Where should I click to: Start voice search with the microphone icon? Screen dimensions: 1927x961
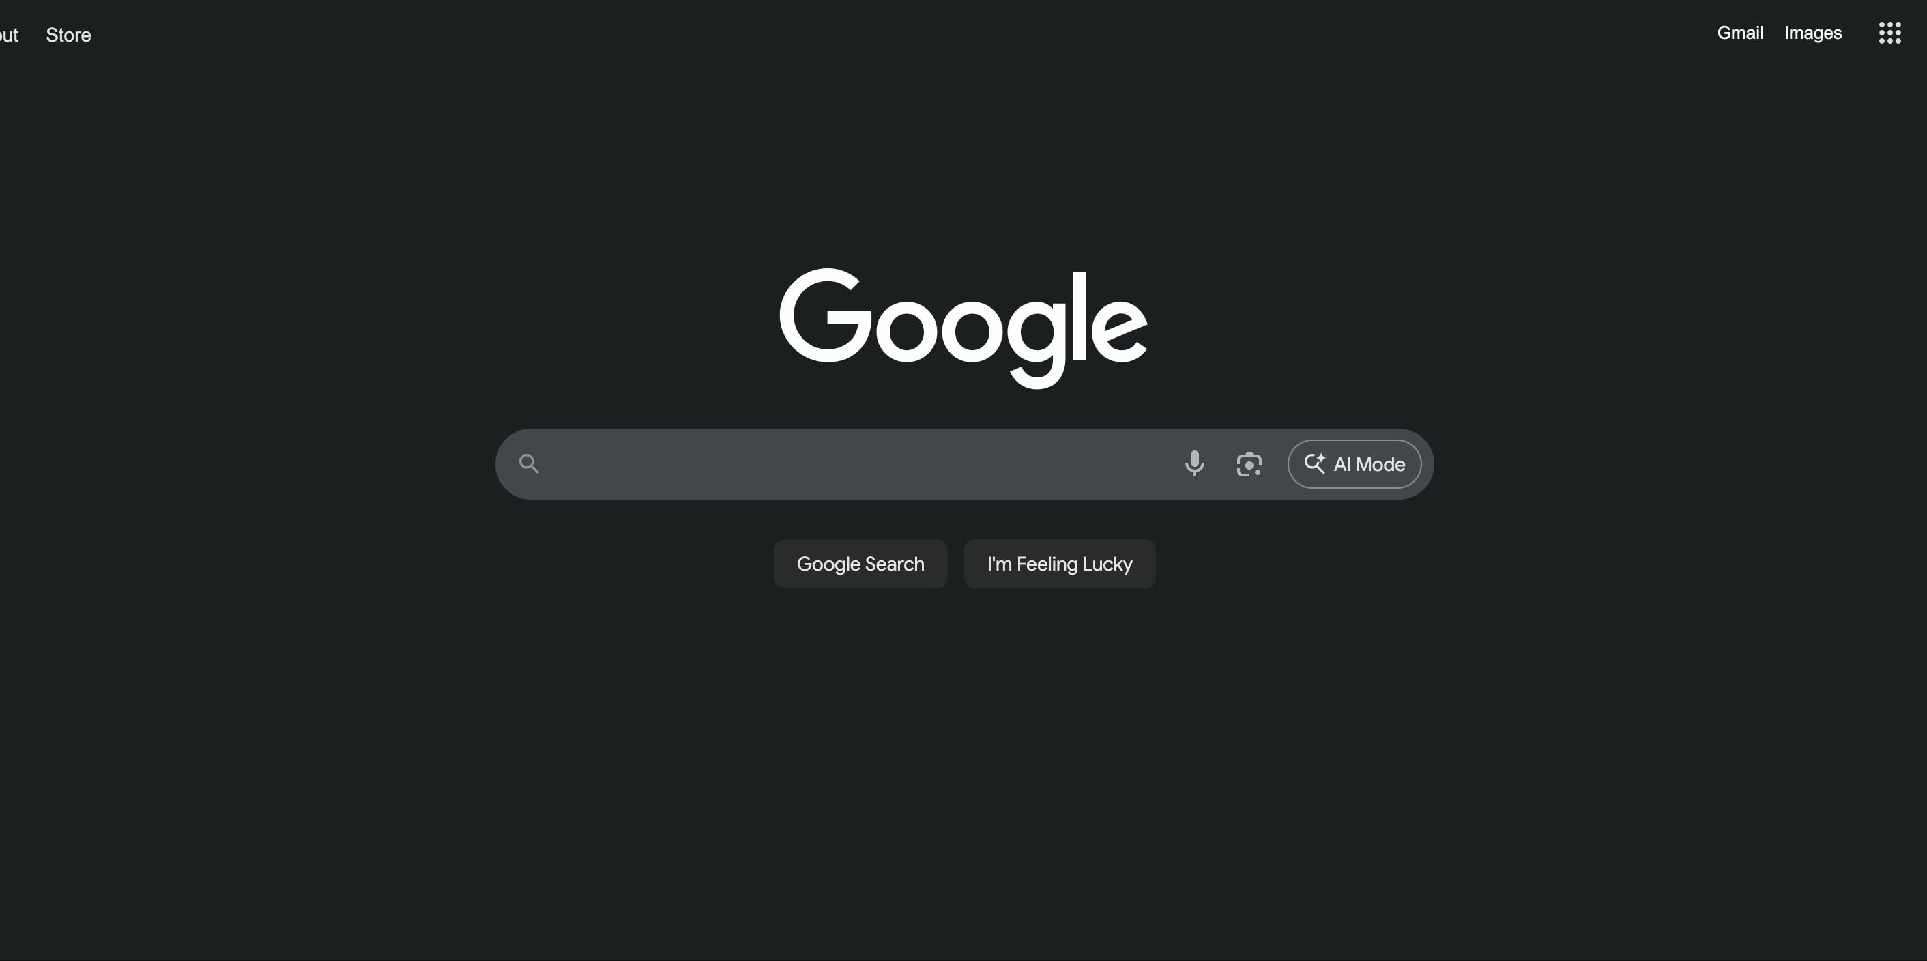point(1195,464)
